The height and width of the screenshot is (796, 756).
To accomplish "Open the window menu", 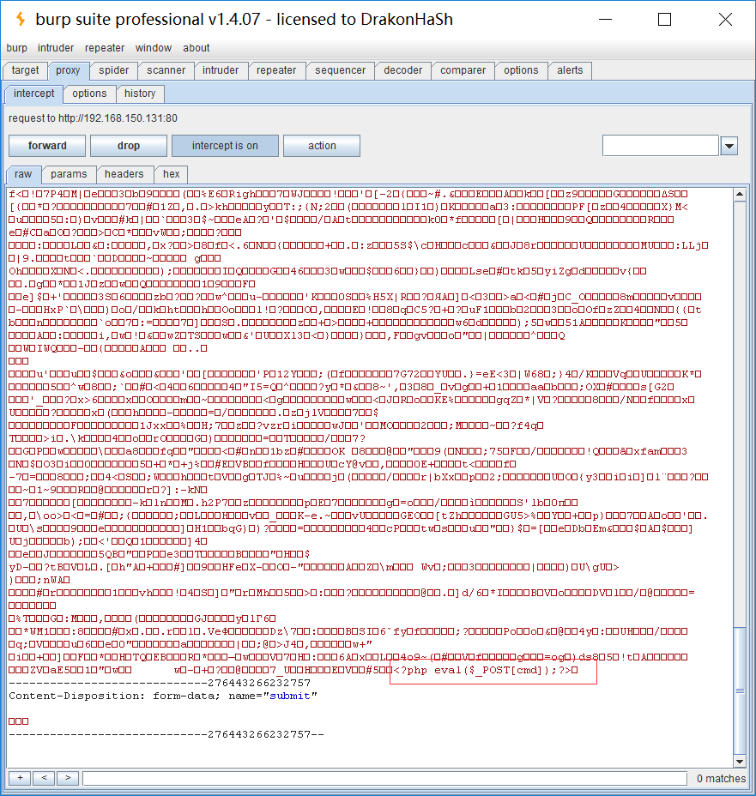I will (x=154, y=48).
